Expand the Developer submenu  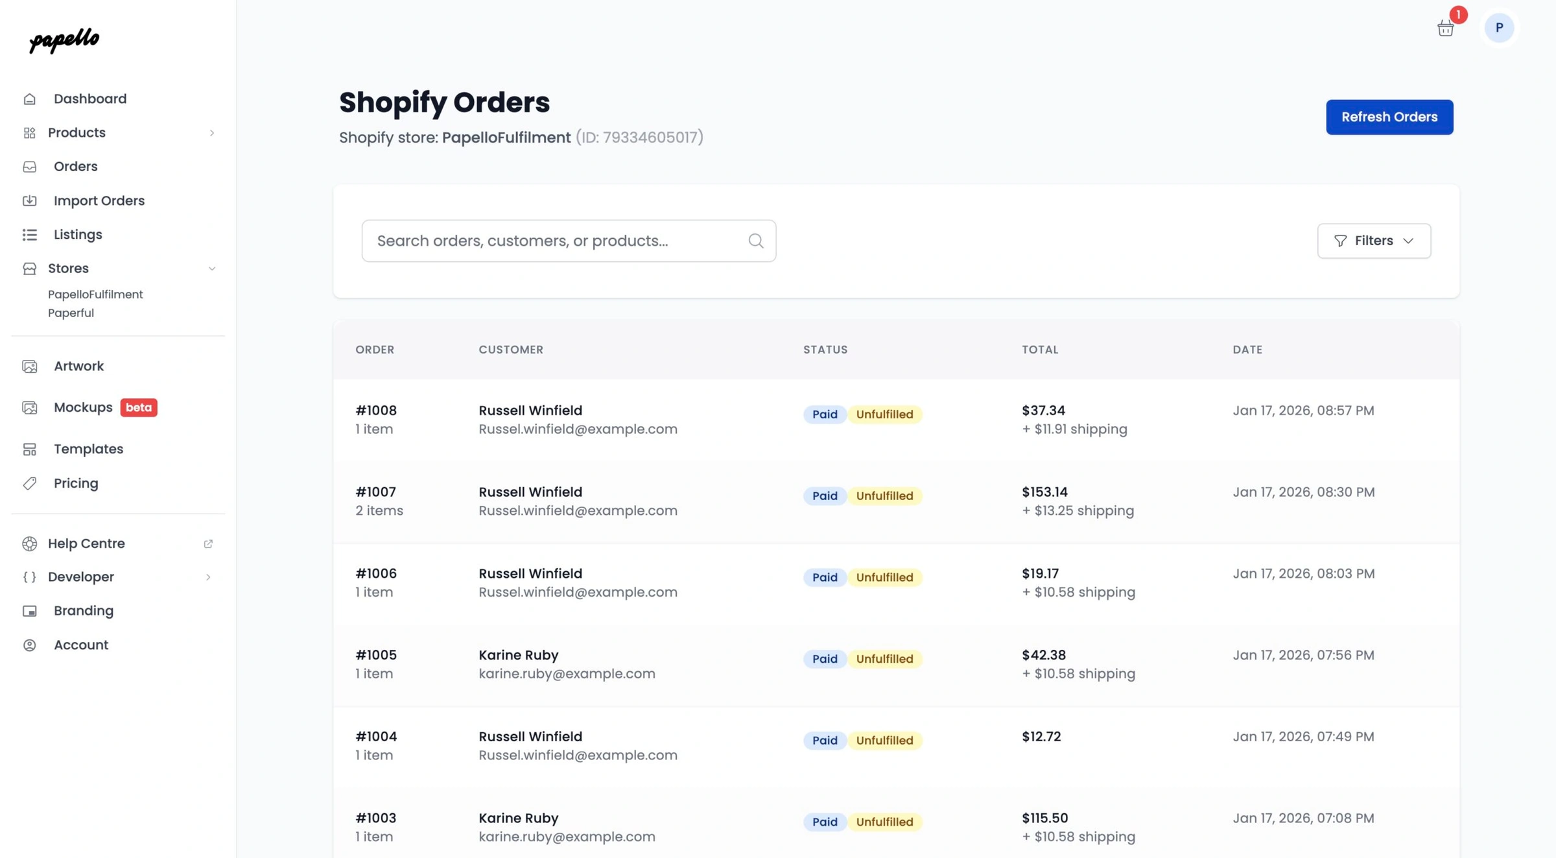click(208, 577)
